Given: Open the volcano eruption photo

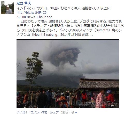Looking at the screenshot, I should click(x=68, y=74).
